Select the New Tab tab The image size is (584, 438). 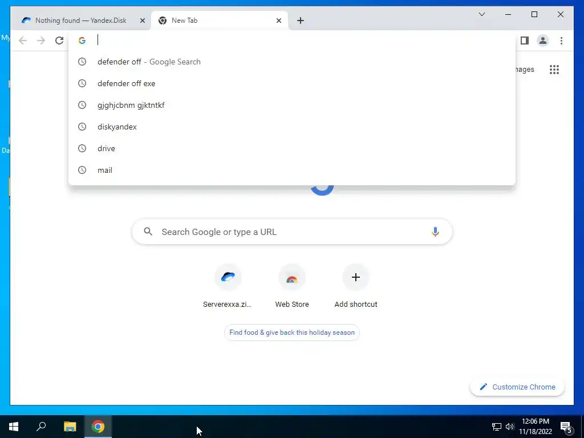click(x=219, y=21)
